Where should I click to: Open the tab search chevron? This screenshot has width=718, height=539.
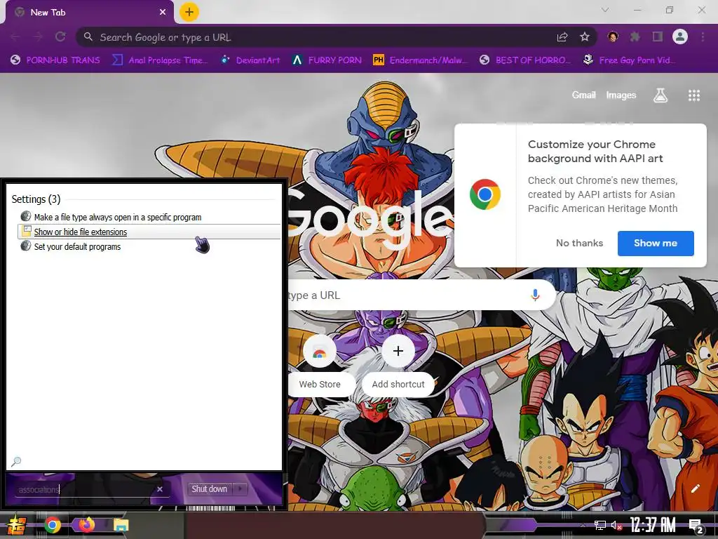coord(605,10)
